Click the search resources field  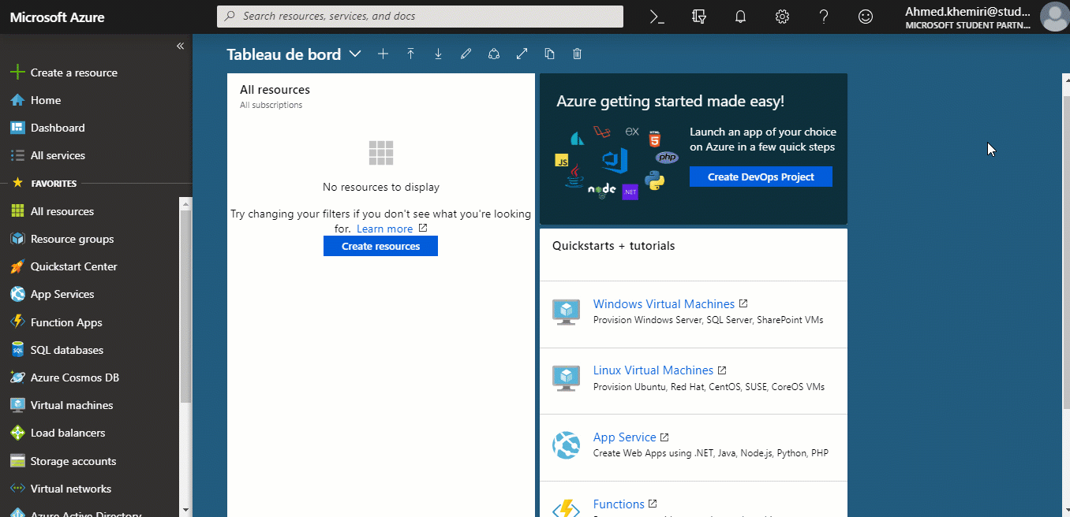pos(420,17)
